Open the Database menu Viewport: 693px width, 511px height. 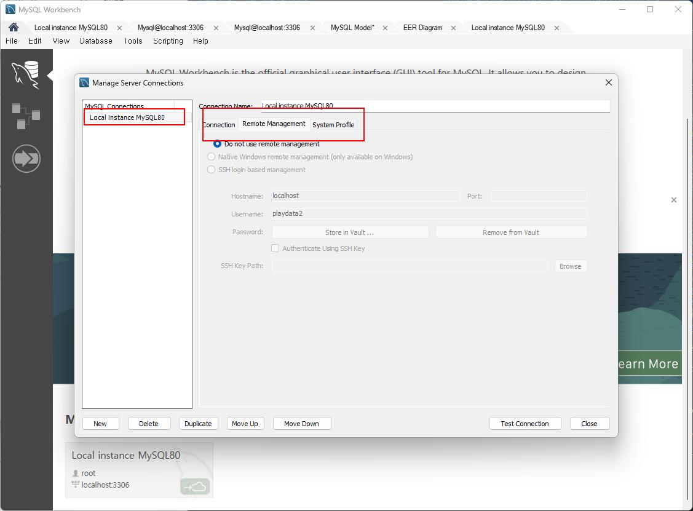tap(96, 41)
